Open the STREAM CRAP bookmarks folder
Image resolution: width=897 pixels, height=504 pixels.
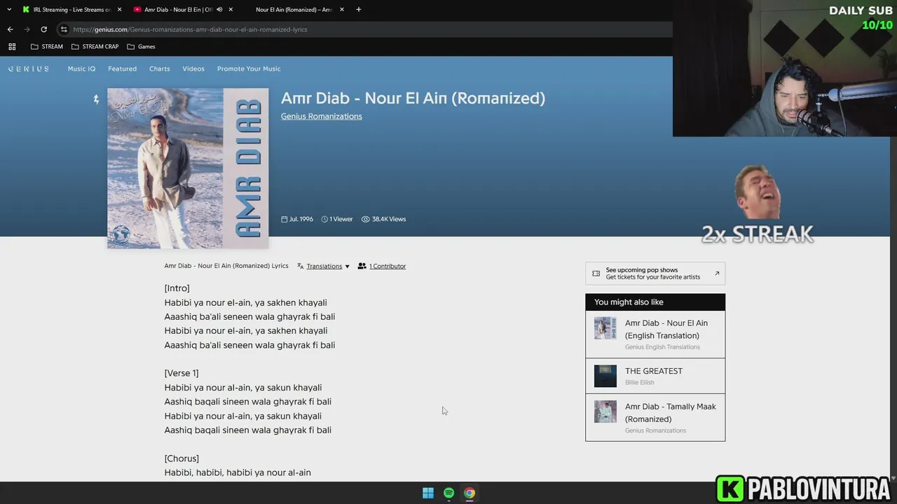point(95,46)
